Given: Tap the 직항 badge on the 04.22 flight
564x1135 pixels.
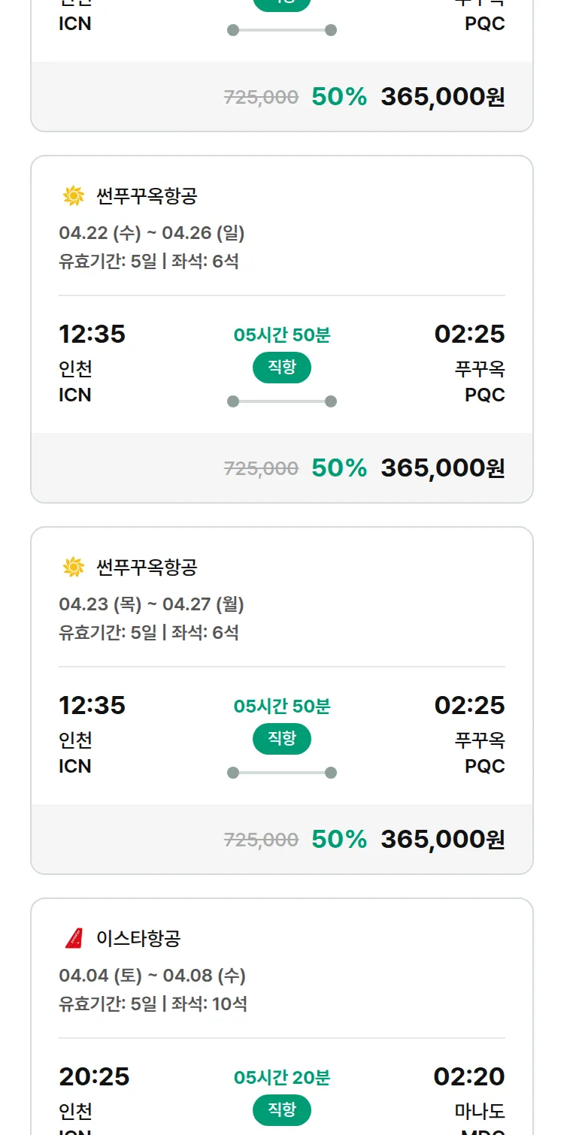Looking at the screenshot, I should pyautogui.click(x=282, y=368).
